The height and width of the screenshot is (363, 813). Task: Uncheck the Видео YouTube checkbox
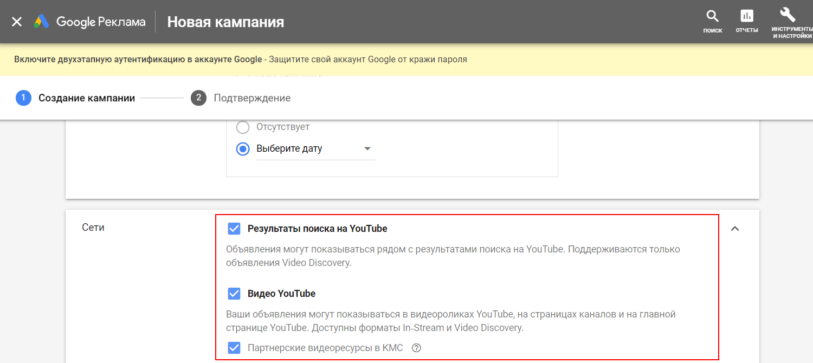coord(234,294)
